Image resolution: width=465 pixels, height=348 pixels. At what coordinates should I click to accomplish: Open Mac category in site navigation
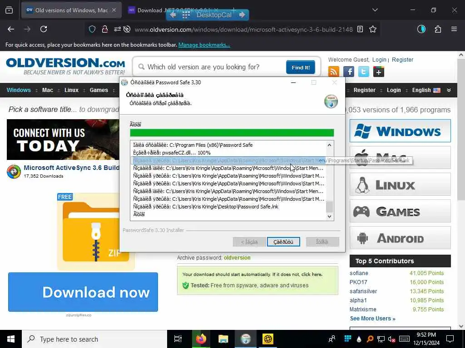pos(47,90)
